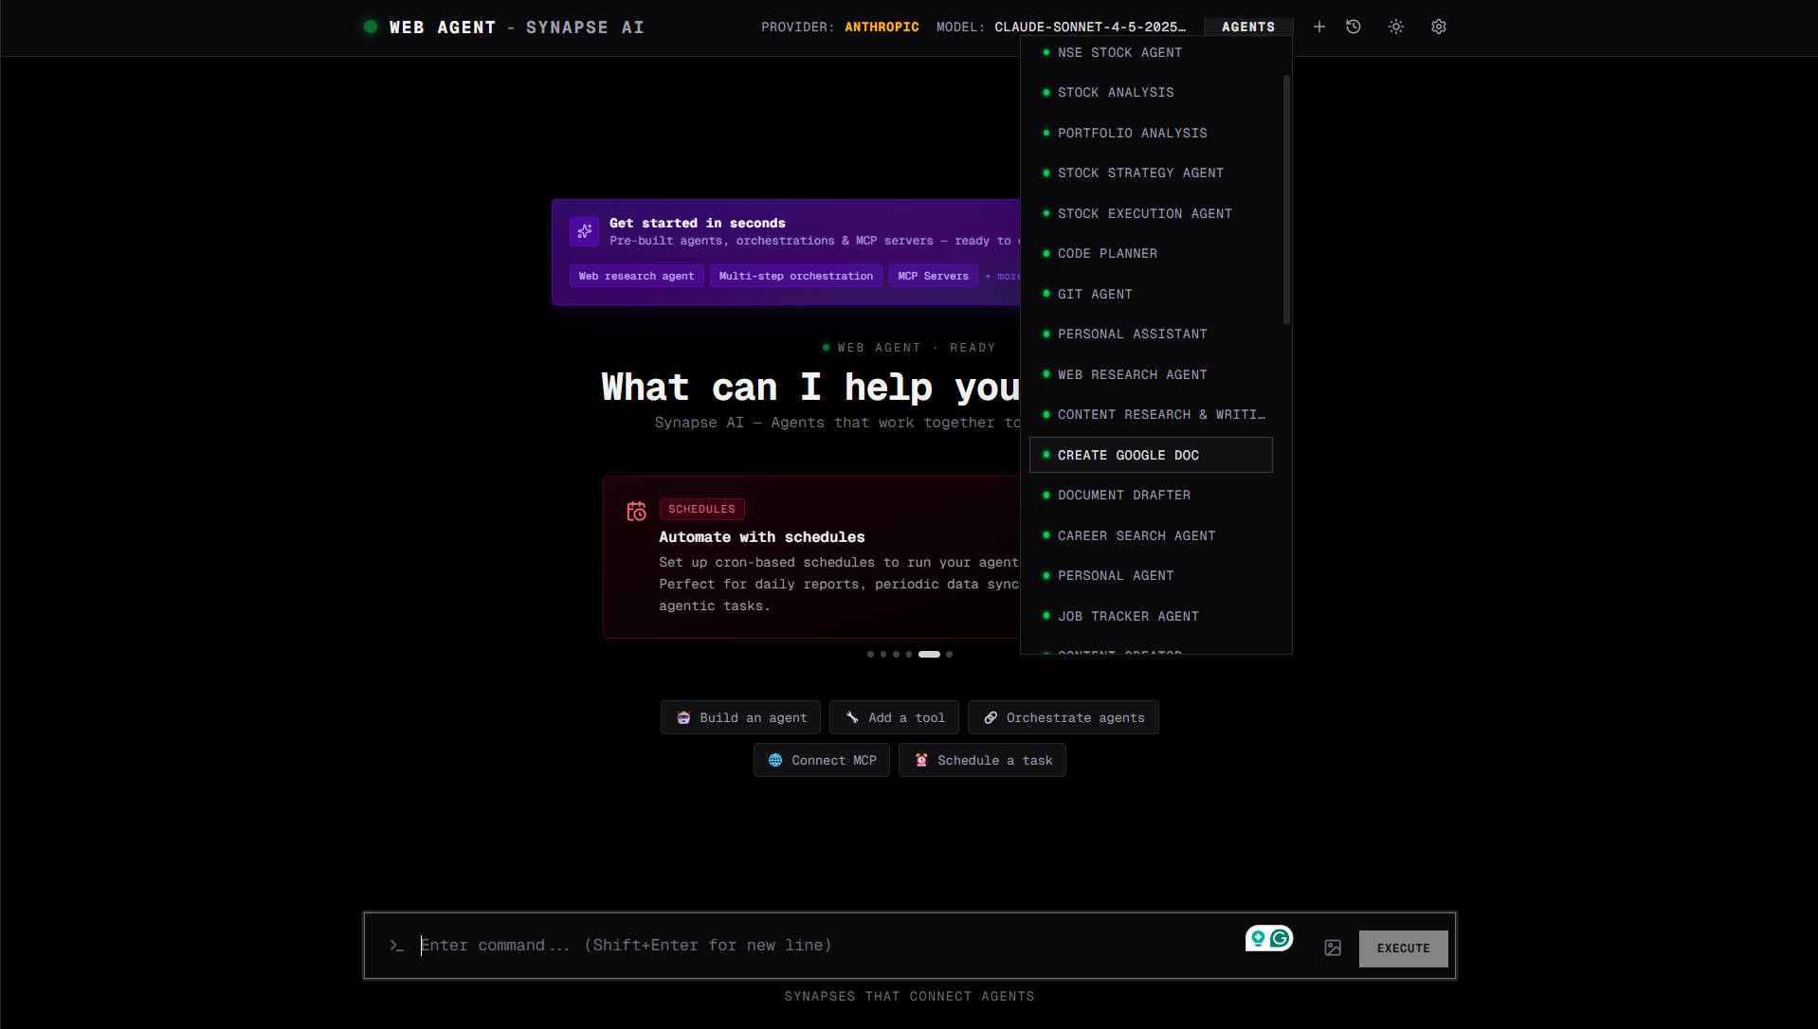
Task: Open the AGENTS dropdown button
Action: [x=1248, y=27]
